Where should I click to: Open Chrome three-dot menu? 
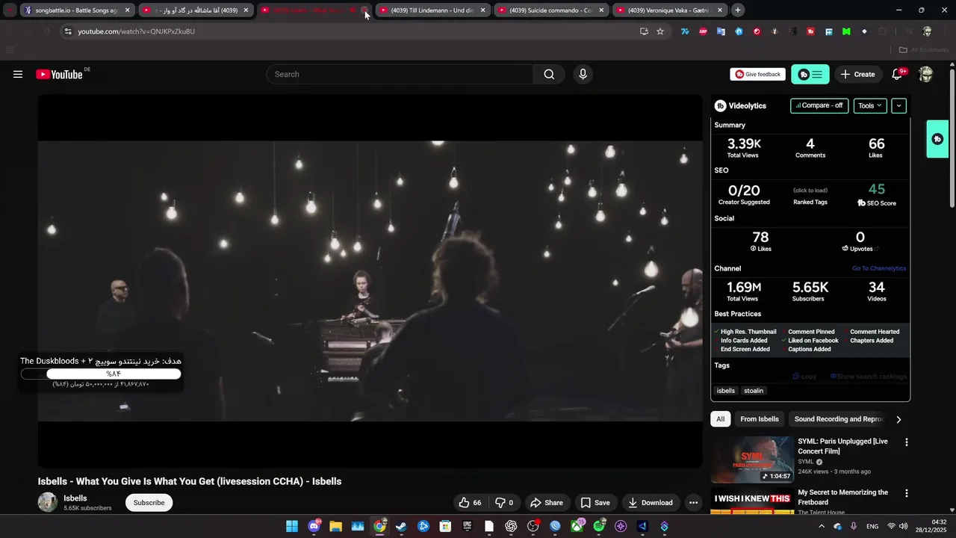pos(945,31)
